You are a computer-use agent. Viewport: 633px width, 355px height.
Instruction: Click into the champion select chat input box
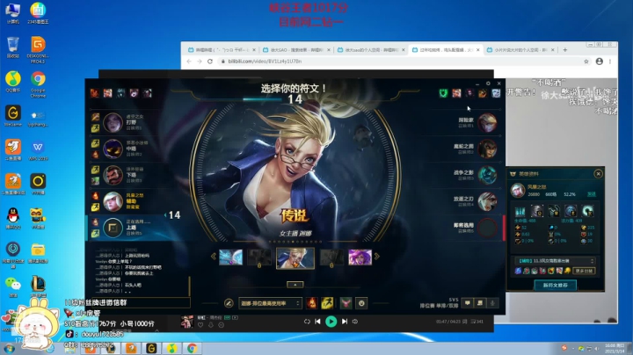[142, 302]
